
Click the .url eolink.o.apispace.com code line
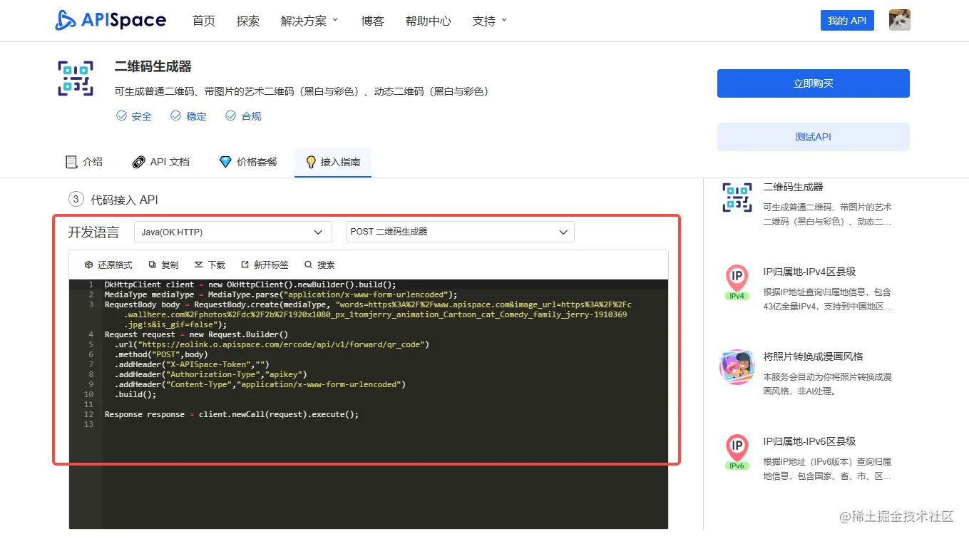pyautogui.click(x=271, y=344)
